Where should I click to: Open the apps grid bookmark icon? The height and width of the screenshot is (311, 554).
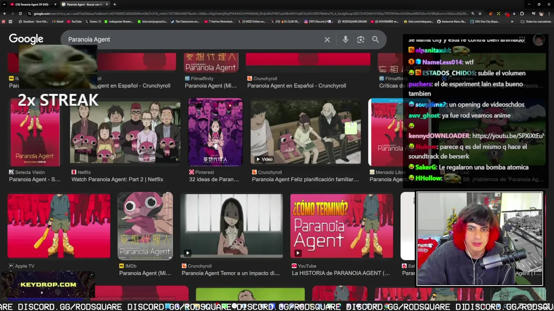pos(10,22)
